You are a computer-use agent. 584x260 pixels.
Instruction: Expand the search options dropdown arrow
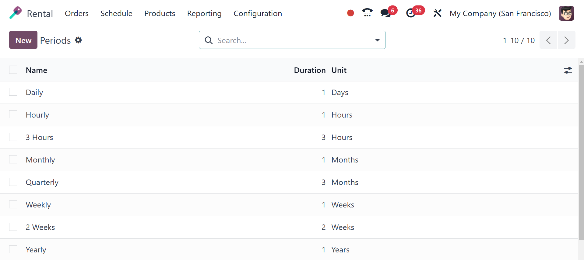377,40
